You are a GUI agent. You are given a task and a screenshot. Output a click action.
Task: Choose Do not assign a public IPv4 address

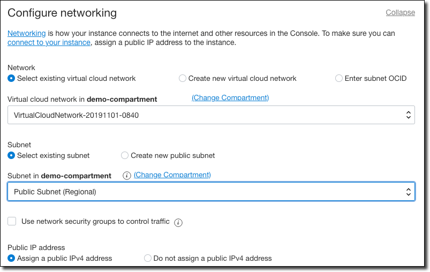(x=148, y=258)
